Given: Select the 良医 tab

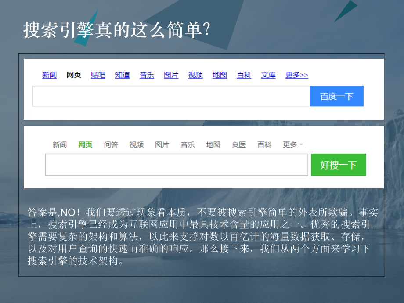Looking at the screenshot, I should pyautogui.click(x=239, y=144).
